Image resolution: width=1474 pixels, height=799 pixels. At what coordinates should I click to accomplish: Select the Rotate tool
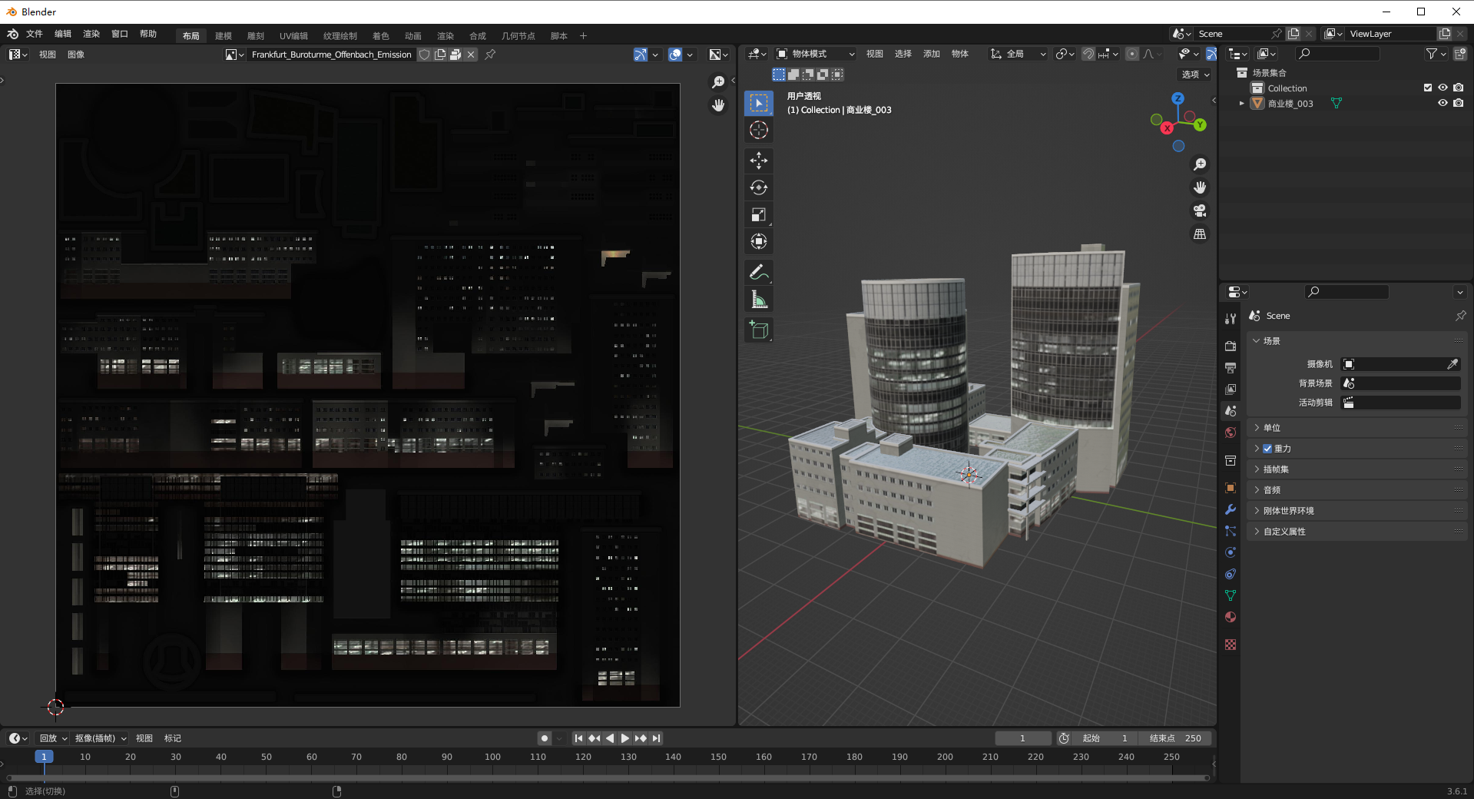pos(758,187)
